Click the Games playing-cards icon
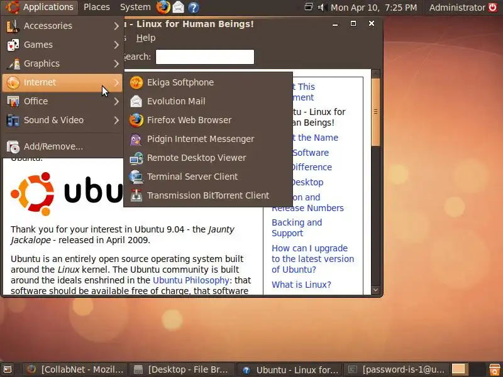Viewport: 503px width, 377px height. click(x=13, y=45)
